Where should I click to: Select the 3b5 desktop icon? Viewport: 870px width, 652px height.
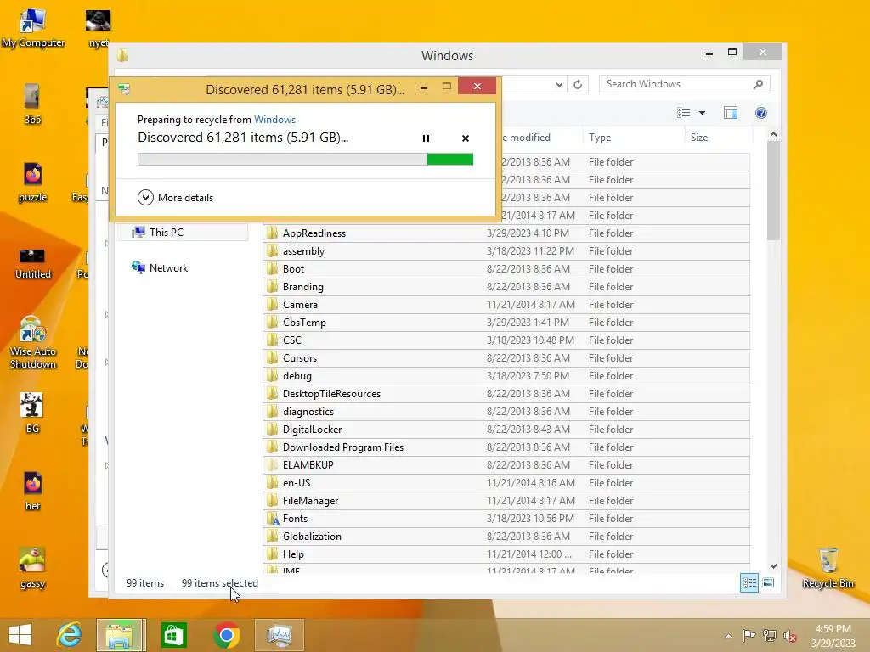click(x=32, y=104)
